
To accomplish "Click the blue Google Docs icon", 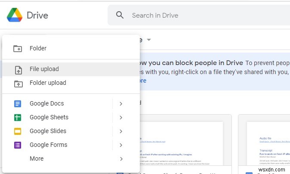I will click(x=18, y=104).
